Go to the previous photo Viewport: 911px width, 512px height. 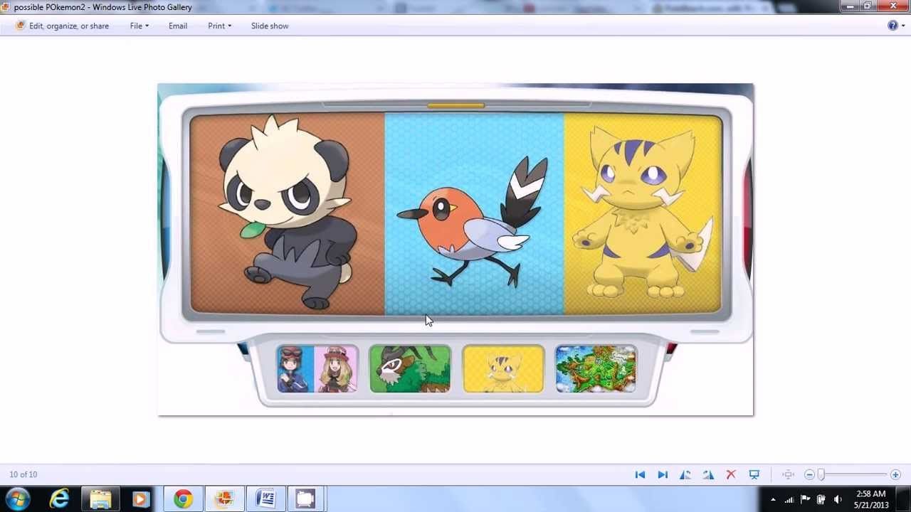[640, 475]
